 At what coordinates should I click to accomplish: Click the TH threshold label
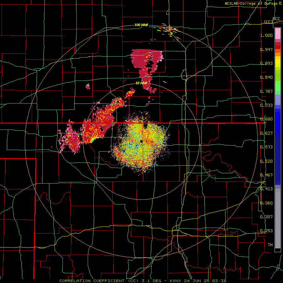pos(270,245)
